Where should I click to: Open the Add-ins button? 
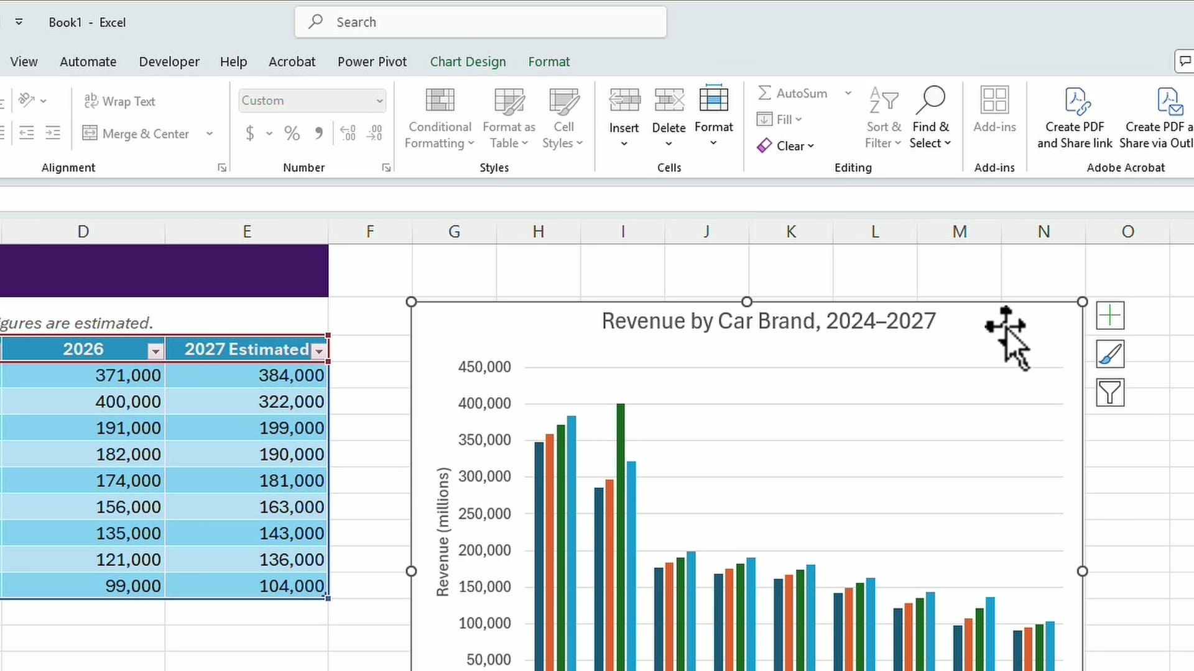click(994, 111)
